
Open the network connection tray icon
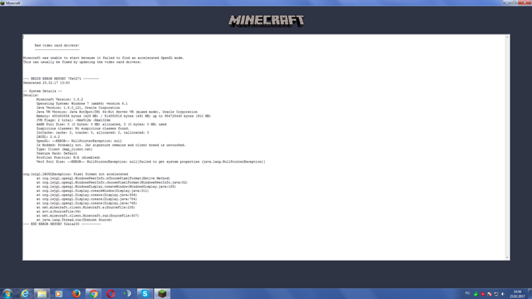point(496,294)
